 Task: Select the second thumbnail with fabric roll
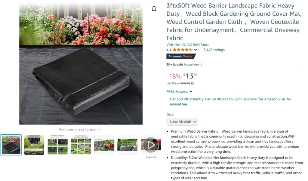34,145
